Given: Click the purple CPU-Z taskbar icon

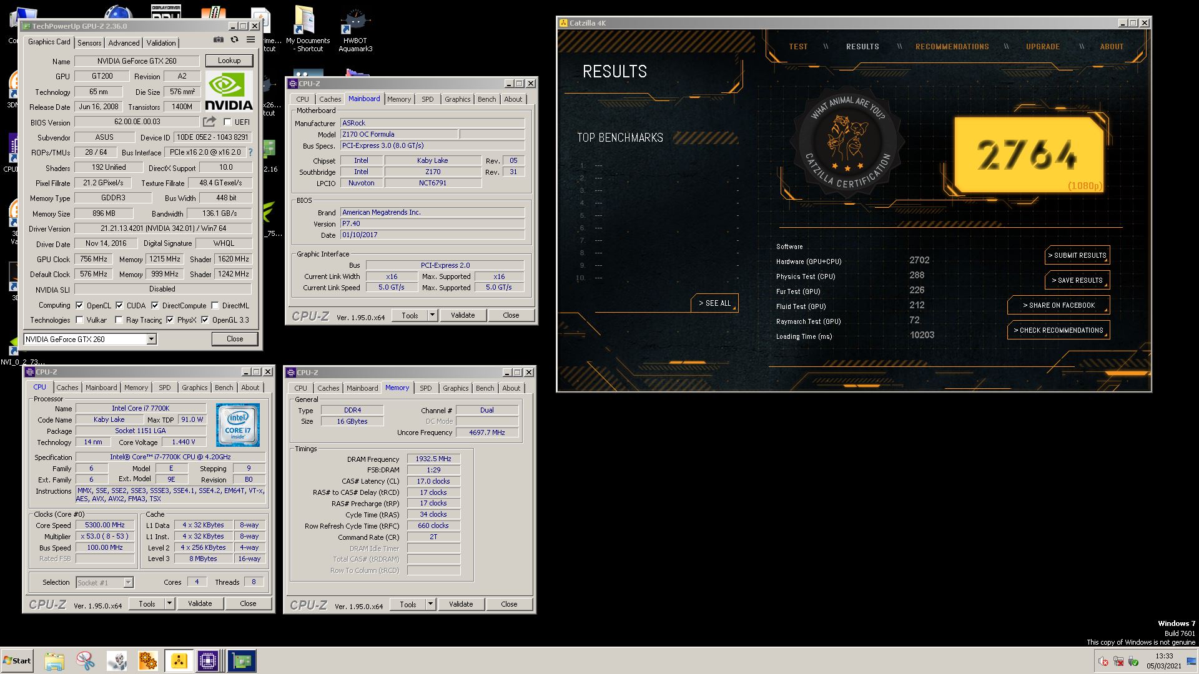Looking at the screenshot, I should 208,661.
